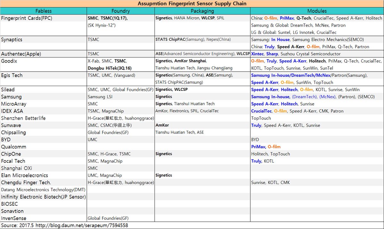Viewport: 384px width, 229px height.
Task: Select the 'Goodix' fabless cell
Action: click(10, 61)
